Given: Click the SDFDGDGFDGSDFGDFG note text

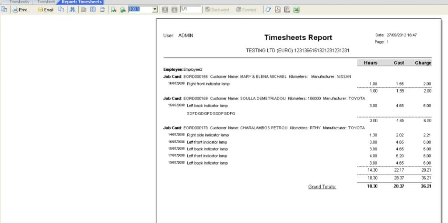Looking at the screenshot, I should click(211, 113).
